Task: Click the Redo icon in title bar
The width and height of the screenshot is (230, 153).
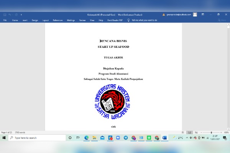Action: point(16,15)
